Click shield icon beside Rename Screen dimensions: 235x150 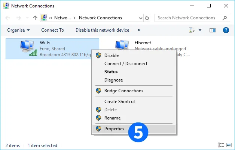tap(98, 118)
